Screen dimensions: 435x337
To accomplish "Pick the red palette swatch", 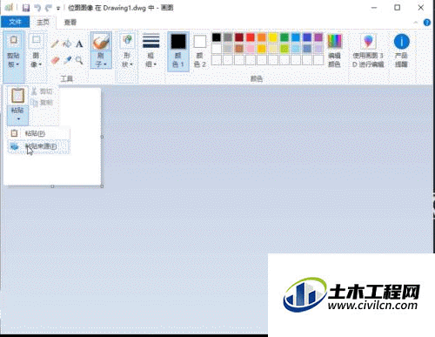I will click(x=251, y=37).
